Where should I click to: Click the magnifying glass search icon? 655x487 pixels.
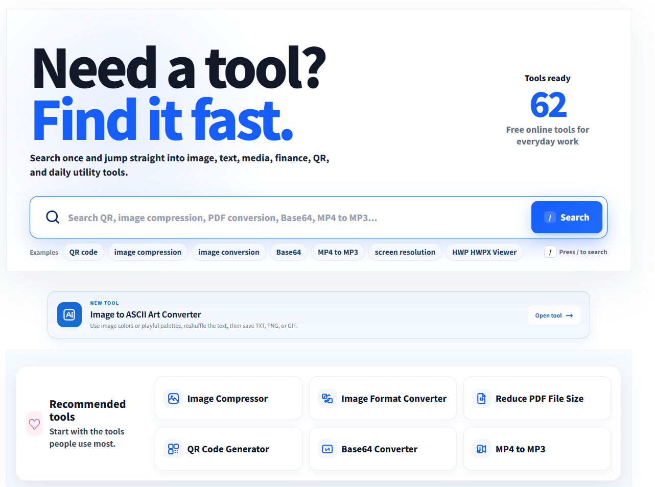53,217
